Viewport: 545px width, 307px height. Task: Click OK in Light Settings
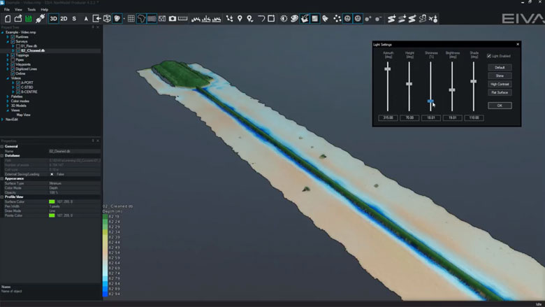pyautogui.click(x=500, y=105)
